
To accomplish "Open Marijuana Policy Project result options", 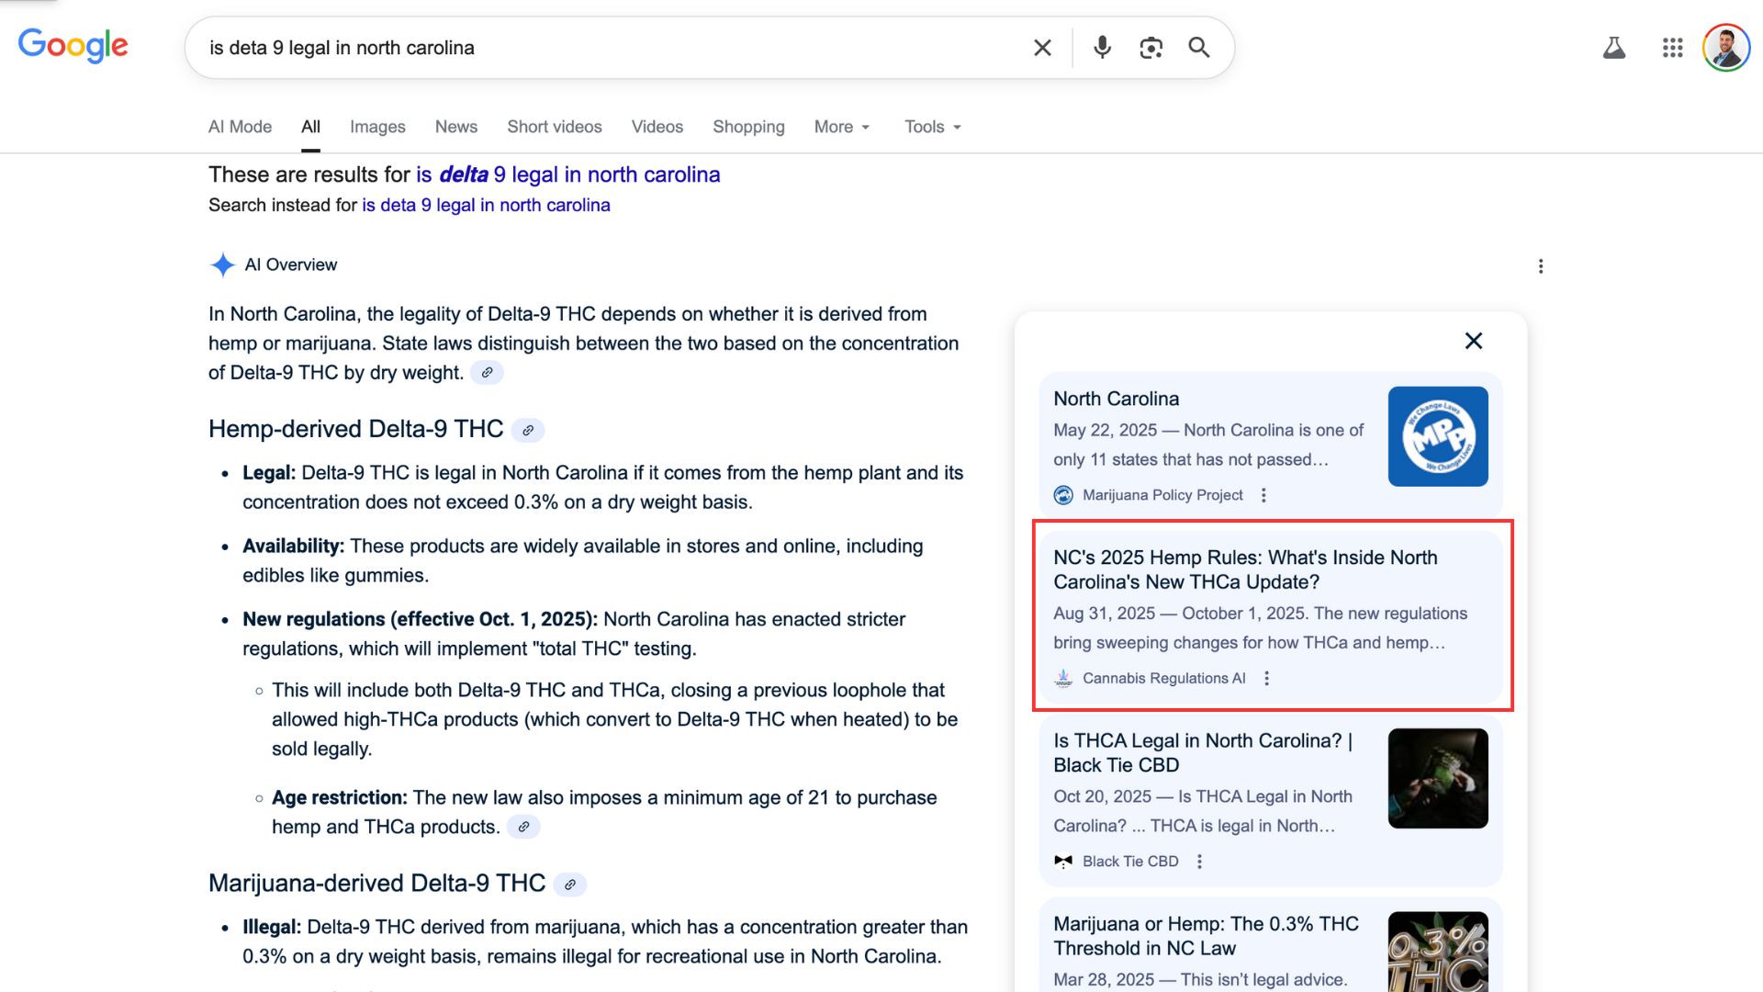I will coord(1263,495).
